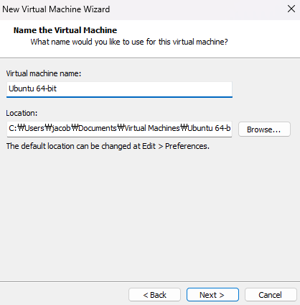Click the 'Location:' label
The height and width of the screenshot is (305, 300).
pos(22,113)
